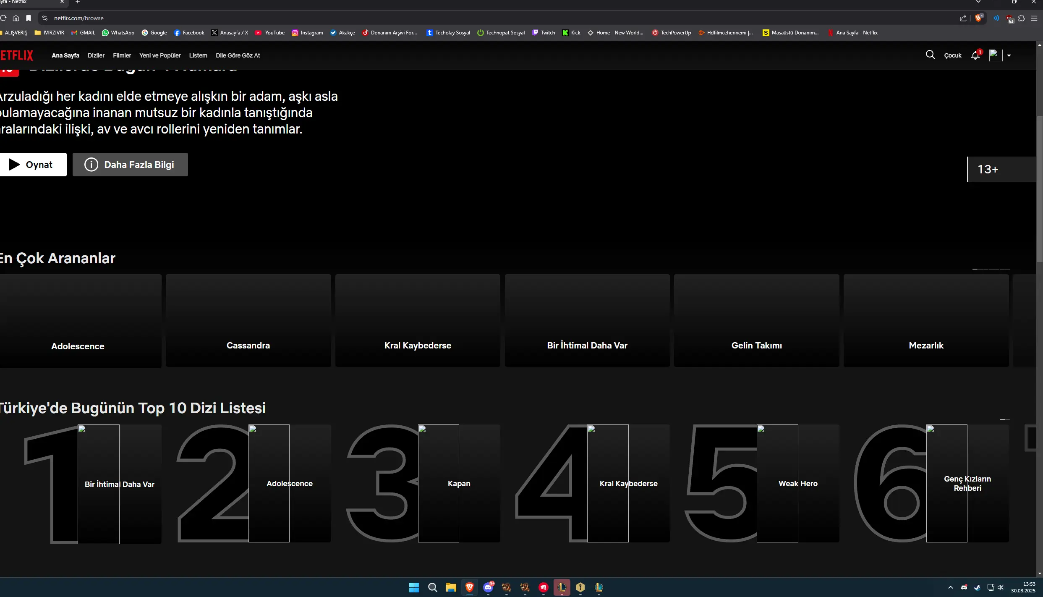Open a new tab with the plus icon
Screen dimensions: 1043x597
[x=78, y=2]
